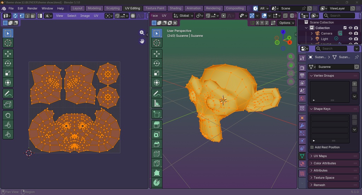Click the outliner Search field
Viewport: 362px width, 195px height.
(x=339, y=16)
